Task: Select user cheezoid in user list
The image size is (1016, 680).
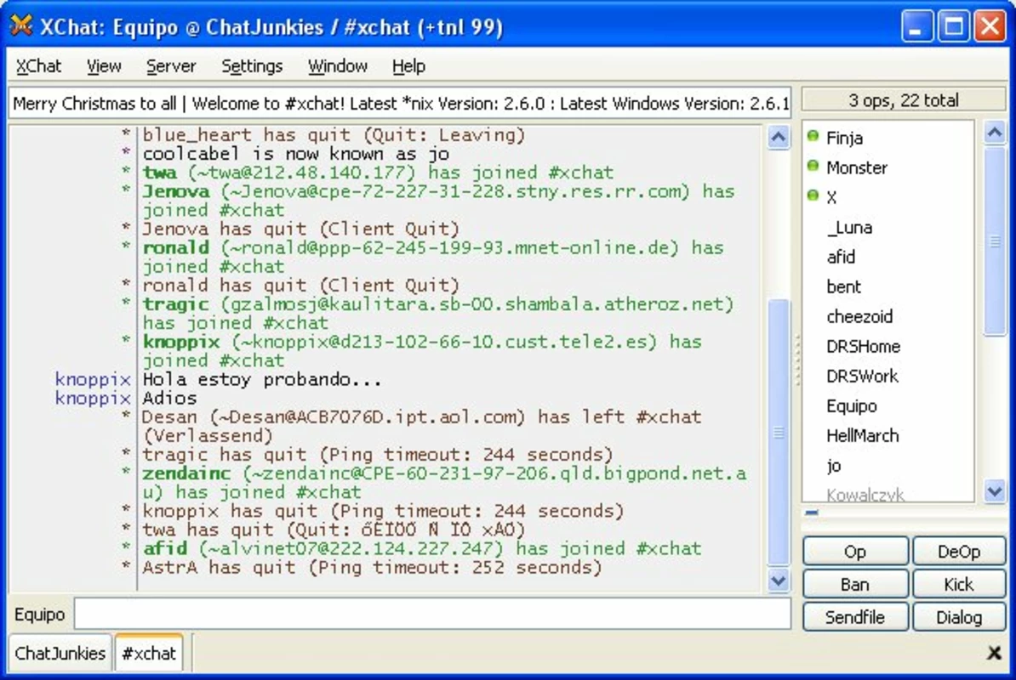Action: [x=888, y=316]
